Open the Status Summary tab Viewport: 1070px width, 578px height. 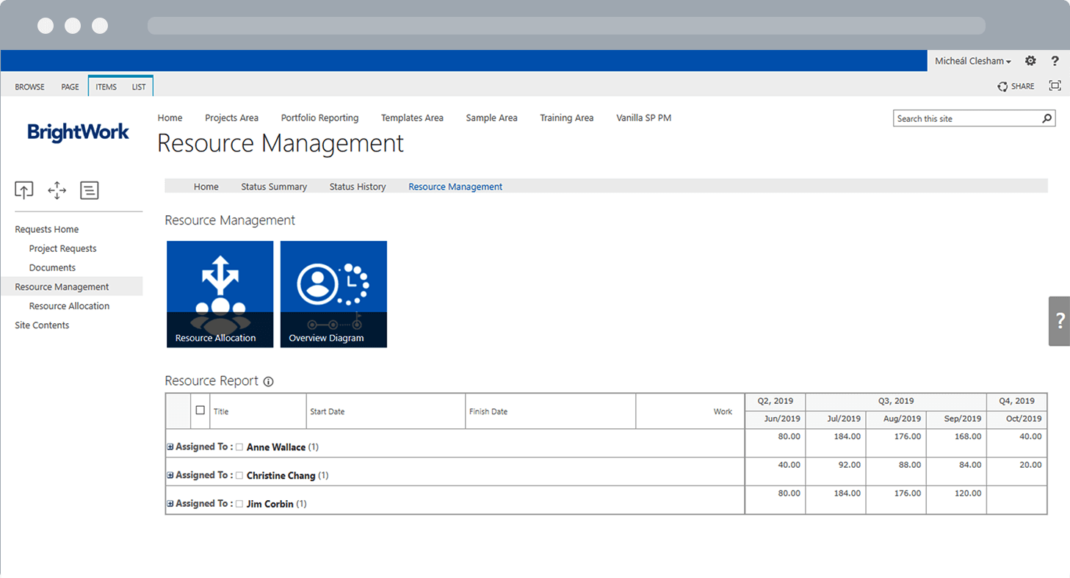[x=274, y=187]
